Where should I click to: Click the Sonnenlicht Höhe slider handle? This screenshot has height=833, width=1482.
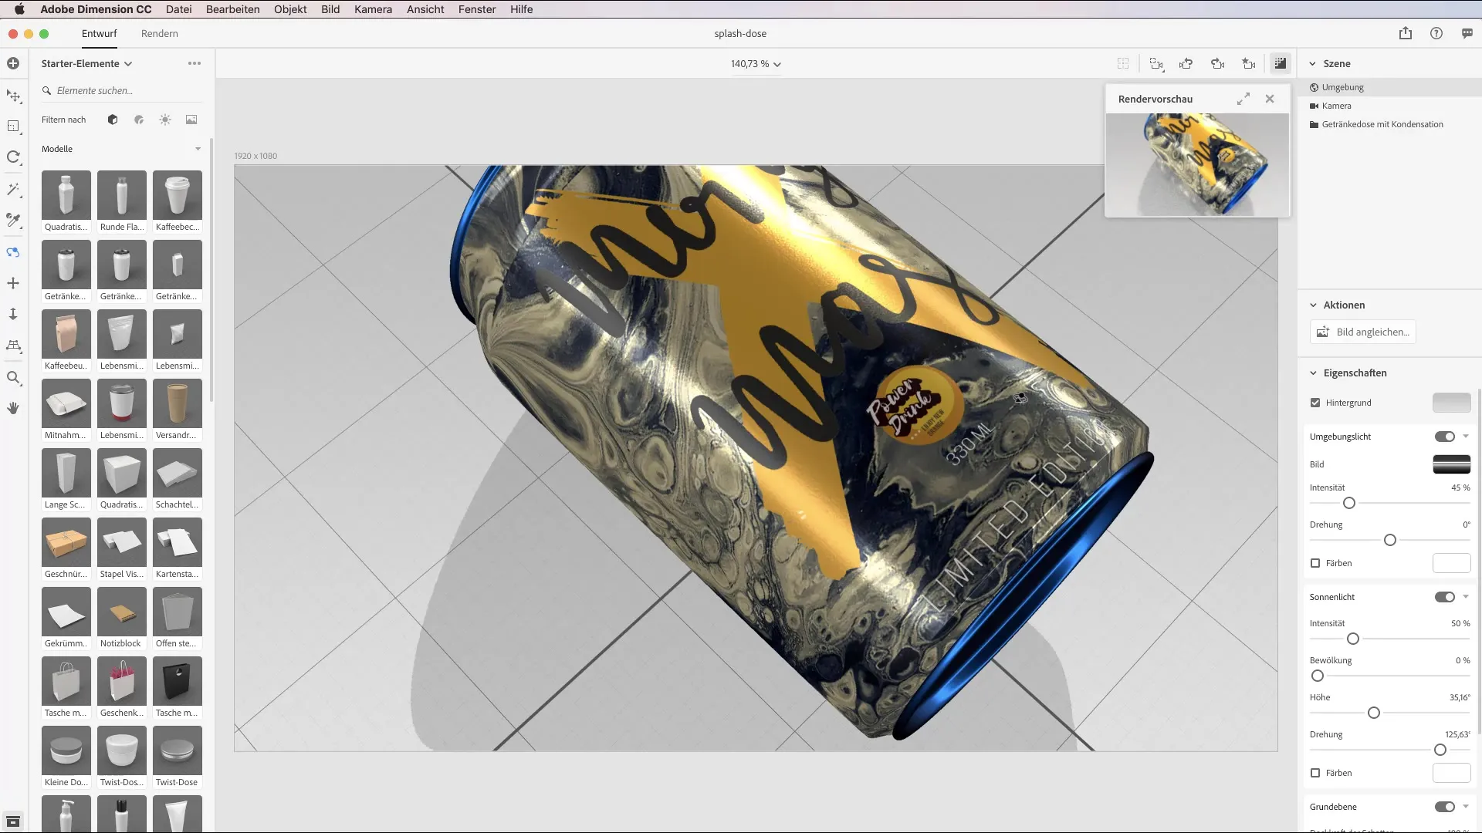(x=1374, y=713)
